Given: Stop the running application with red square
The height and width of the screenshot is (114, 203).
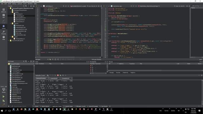Looking at the screenshot, I should click(x=58, y=75).
